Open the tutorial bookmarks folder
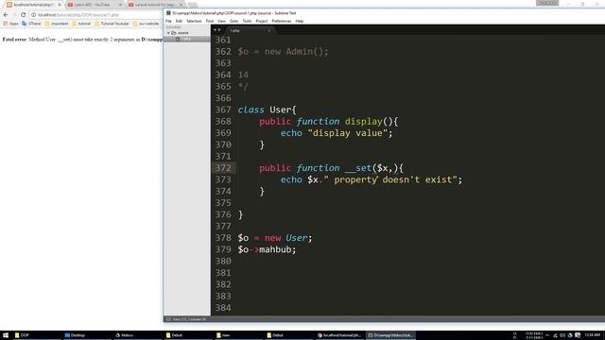Image resolution: width=605 pixels, height=340 pixels. click(81, 24)
